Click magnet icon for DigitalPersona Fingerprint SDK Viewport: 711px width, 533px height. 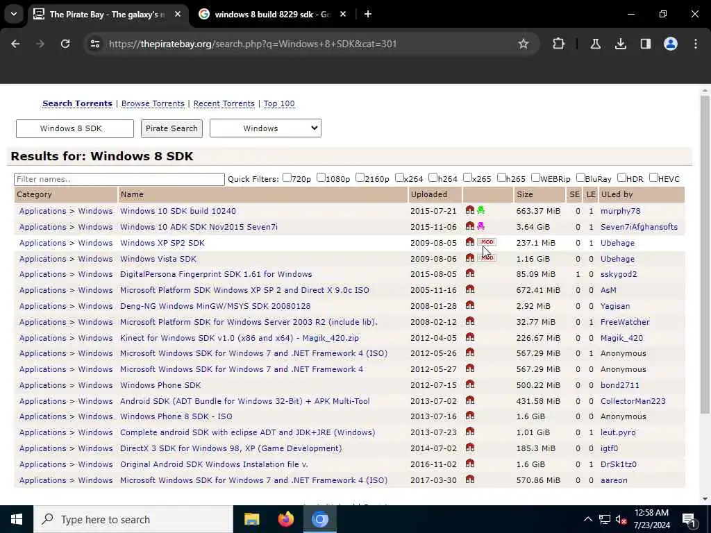click(470, 273)
